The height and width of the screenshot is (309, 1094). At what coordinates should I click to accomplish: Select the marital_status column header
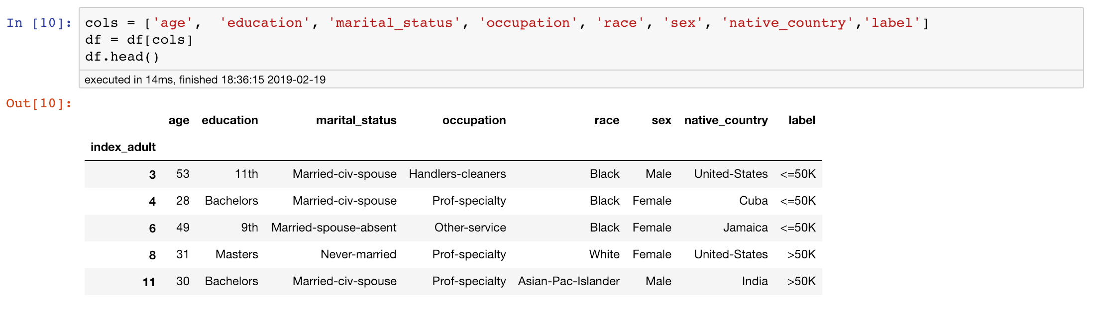click(356, 120)
